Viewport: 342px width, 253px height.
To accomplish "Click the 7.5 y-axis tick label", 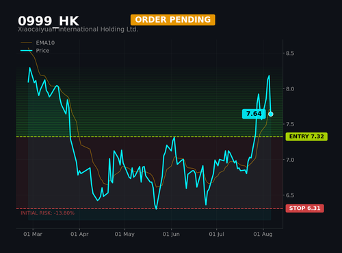I will coord(290,124).
